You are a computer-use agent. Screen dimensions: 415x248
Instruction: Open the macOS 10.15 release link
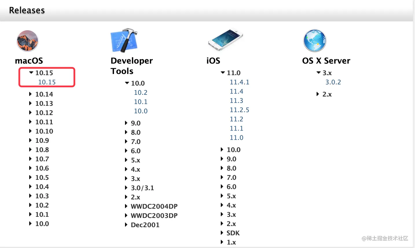pos(47,82)
